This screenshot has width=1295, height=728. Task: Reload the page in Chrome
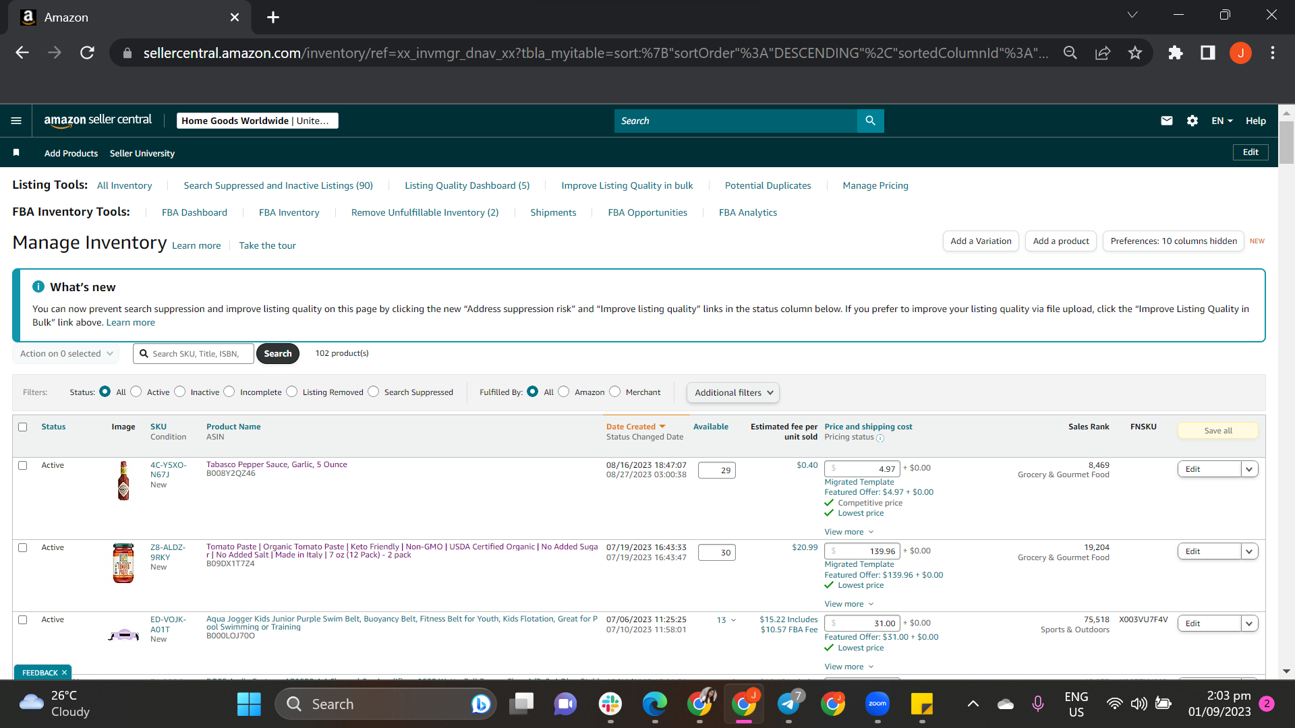point(87,53)
